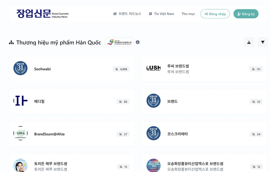Open the Tin Việt Nam menu item
The height and width of the screenshot is (172, 270).
click(161, 14)
